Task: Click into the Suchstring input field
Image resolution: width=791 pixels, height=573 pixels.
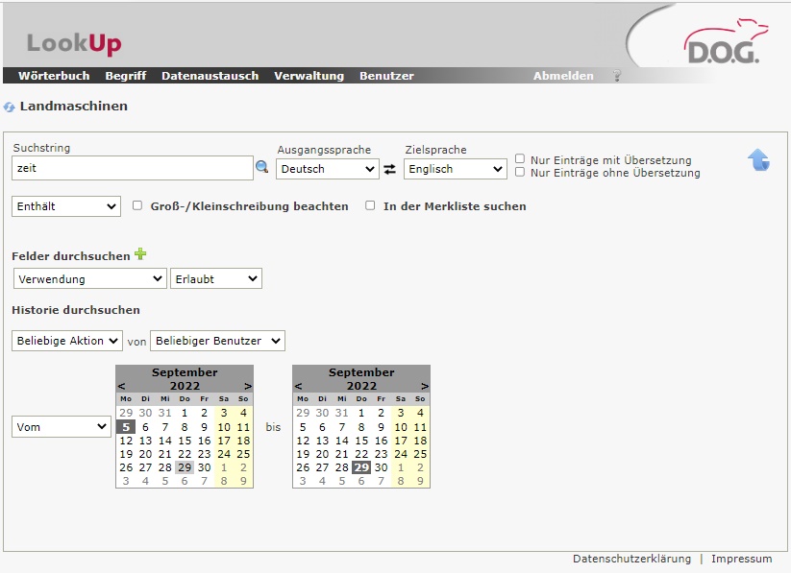Action: pos(132,169)
